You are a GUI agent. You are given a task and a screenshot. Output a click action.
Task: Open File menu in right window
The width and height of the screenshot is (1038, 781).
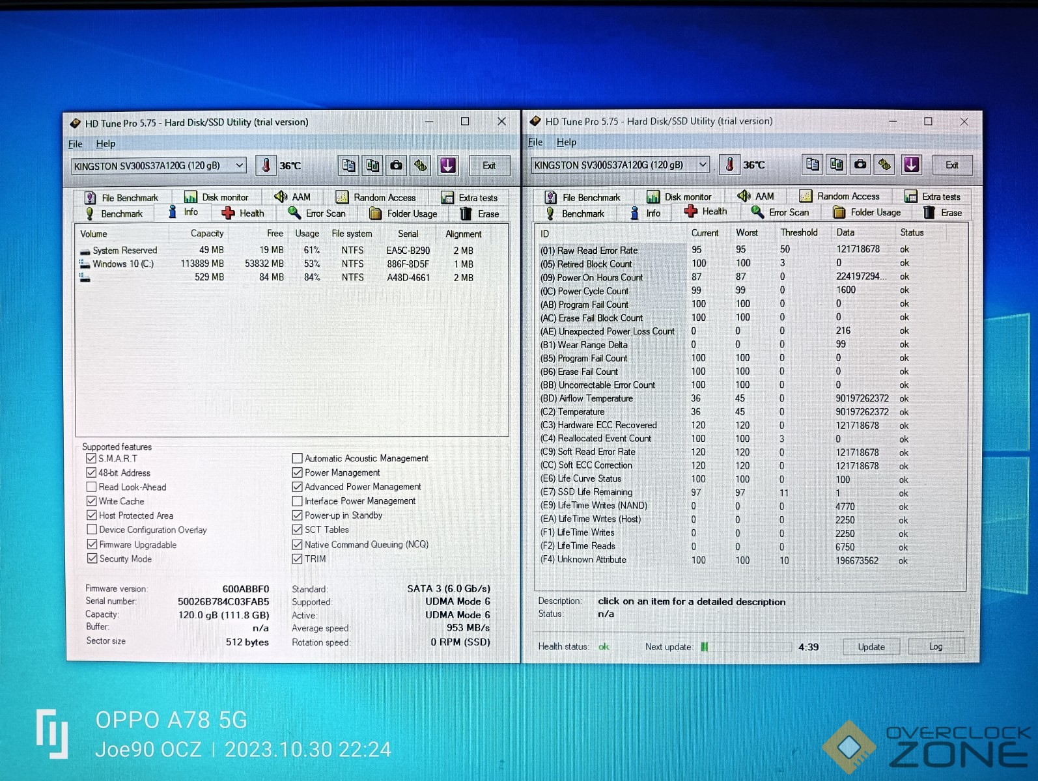535,142
